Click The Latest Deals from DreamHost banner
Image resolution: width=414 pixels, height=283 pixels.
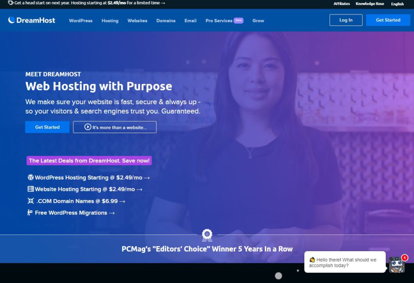[x=89, y=161]
